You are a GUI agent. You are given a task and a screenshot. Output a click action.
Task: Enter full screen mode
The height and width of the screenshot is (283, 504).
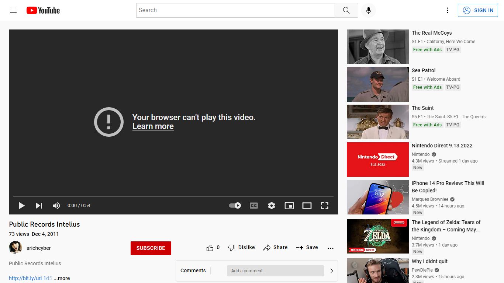click(325, 206)
